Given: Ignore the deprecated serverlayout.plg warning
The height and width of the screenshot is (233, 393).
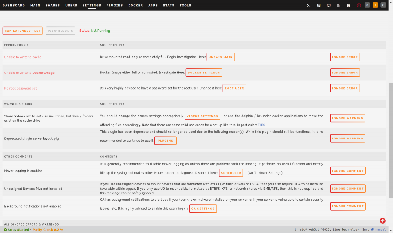Looking at the screenshot, I should 347,138.
